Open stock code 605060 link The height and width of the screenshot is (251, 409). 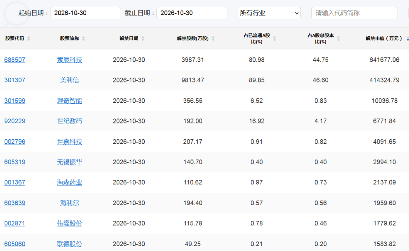pos(15,244)
